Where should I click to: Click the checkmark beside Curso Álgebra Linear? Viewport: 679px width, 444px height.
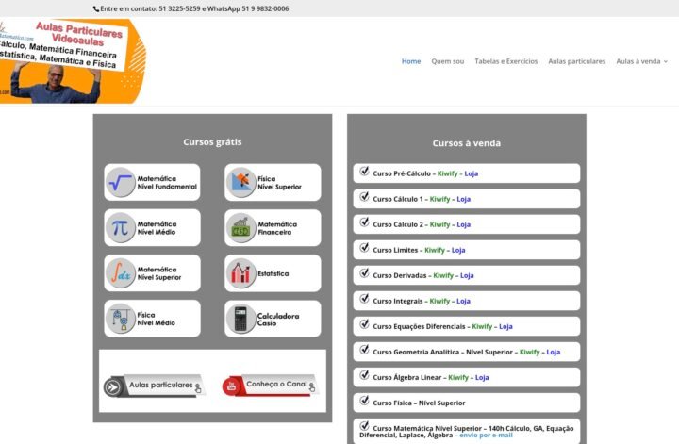coord(364,375)
